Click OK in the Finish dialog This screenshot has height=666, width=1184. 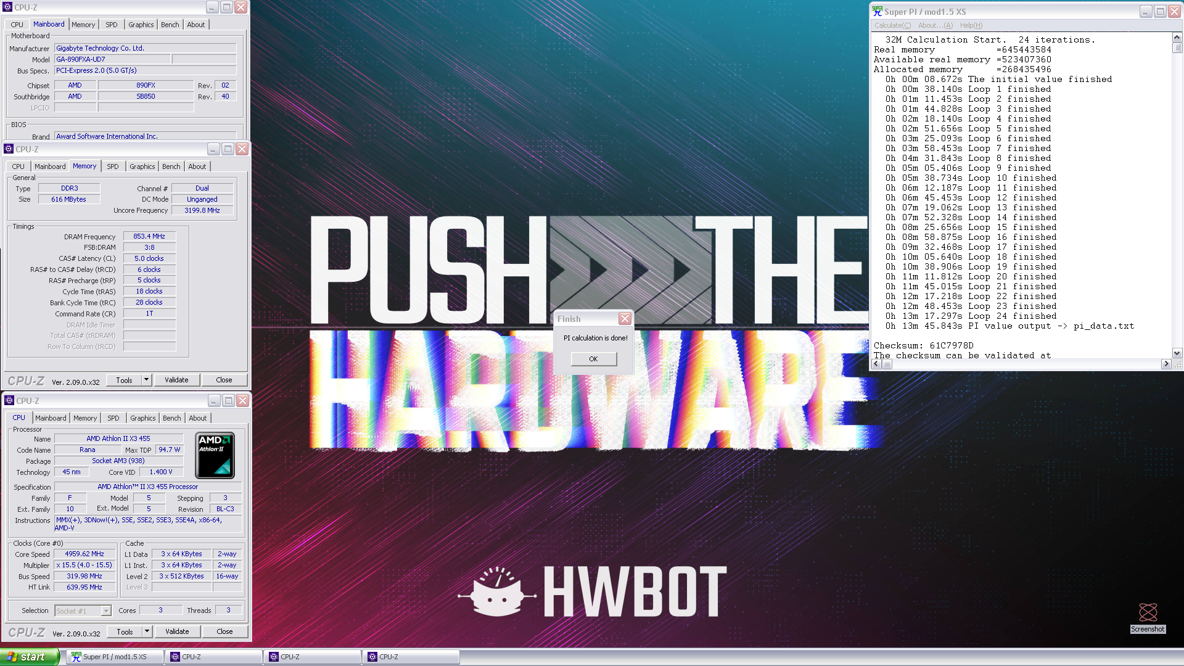point(593,359)
